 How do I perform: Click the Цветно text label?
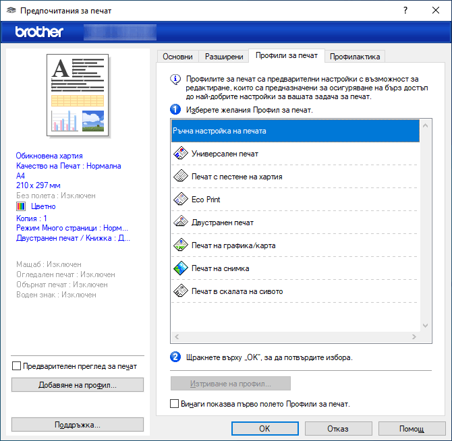pyautogui.click(x=43, y=206)
